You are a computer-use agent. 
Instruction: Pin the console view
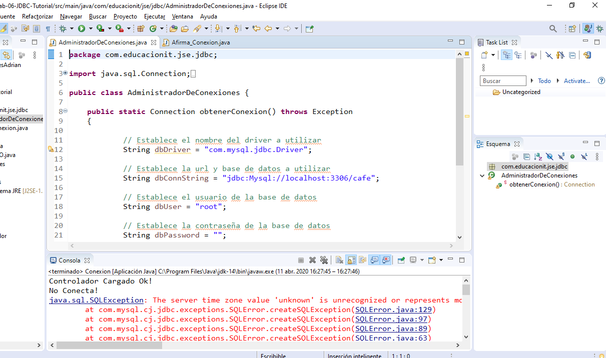pos(401,260)
